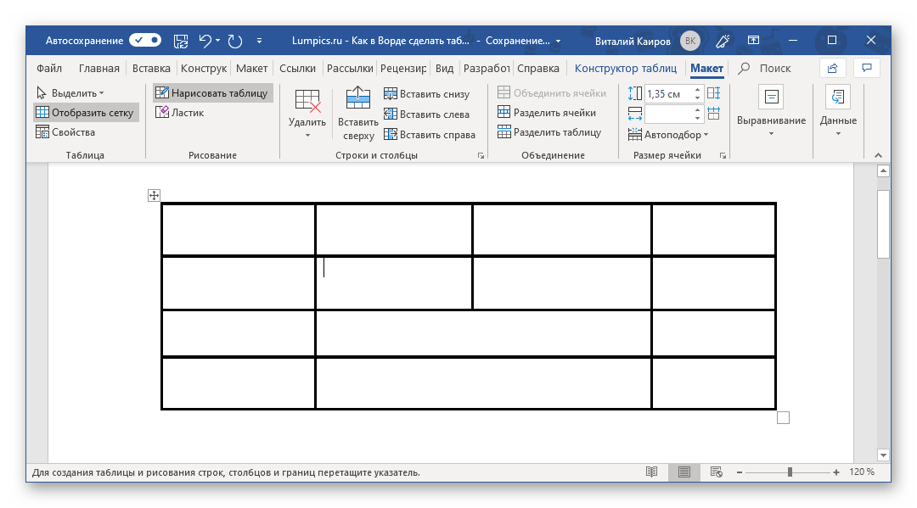Click Insert Left (Вставить слева)
Image resolution: width=917 pixels, height=508 pixels.
pos(426,114)
